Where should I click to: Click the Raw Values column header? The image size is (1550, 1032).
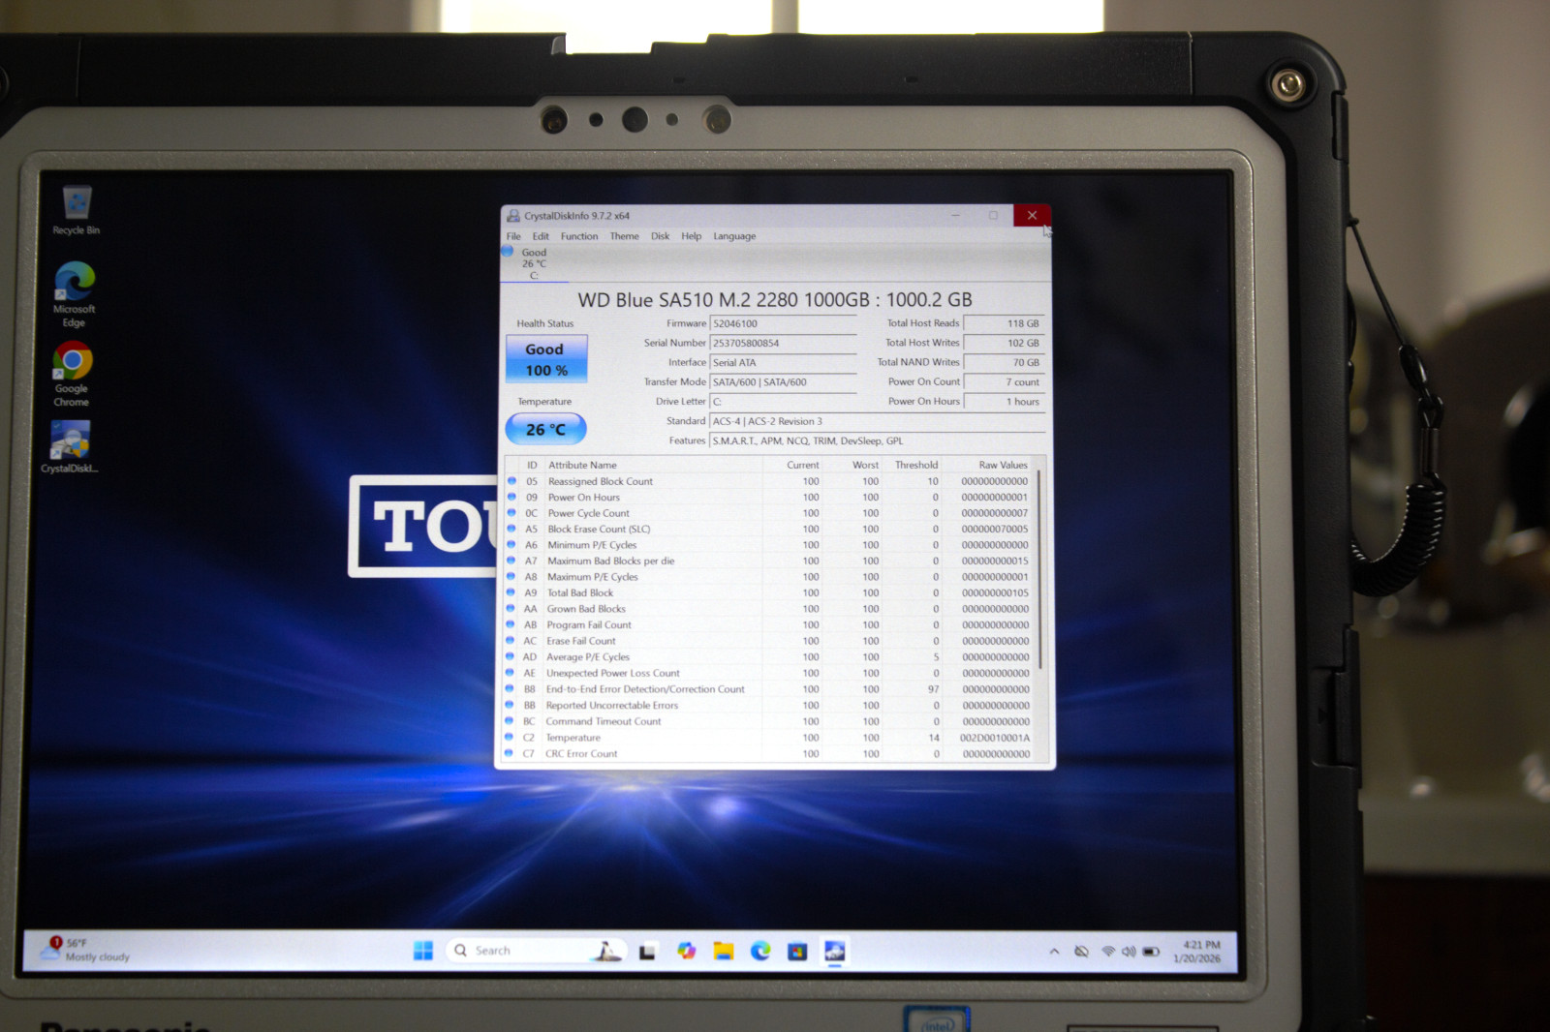pyautogui.click(x=990, y=466)
